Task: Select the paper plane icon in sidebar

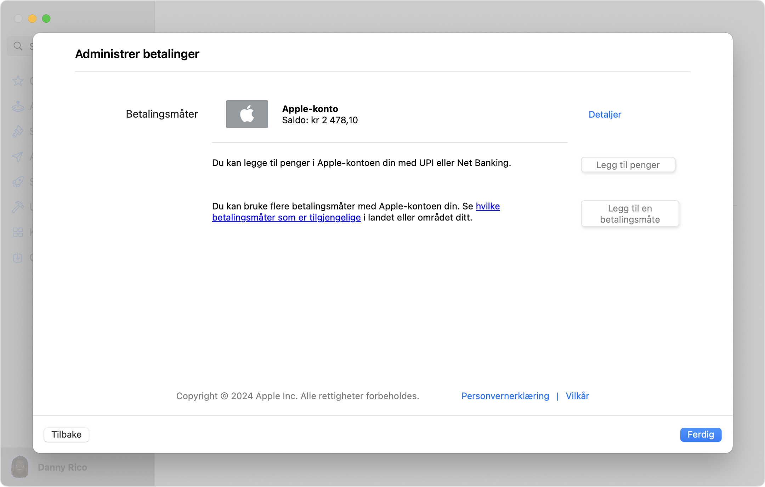Action: [18, 157]
